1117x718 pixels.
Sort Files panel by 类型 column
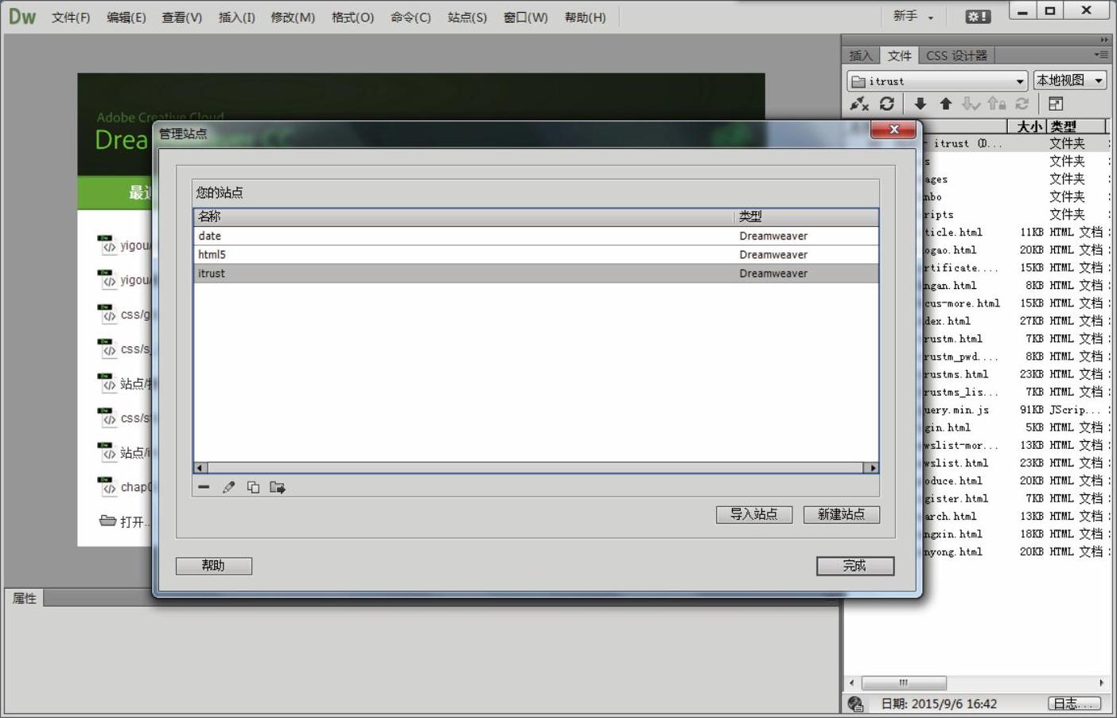1076,126
